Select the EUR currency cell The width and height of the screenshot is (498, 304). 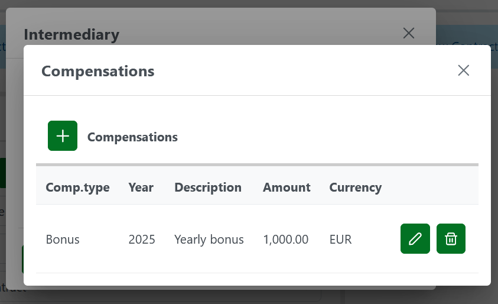click(341, 240)
